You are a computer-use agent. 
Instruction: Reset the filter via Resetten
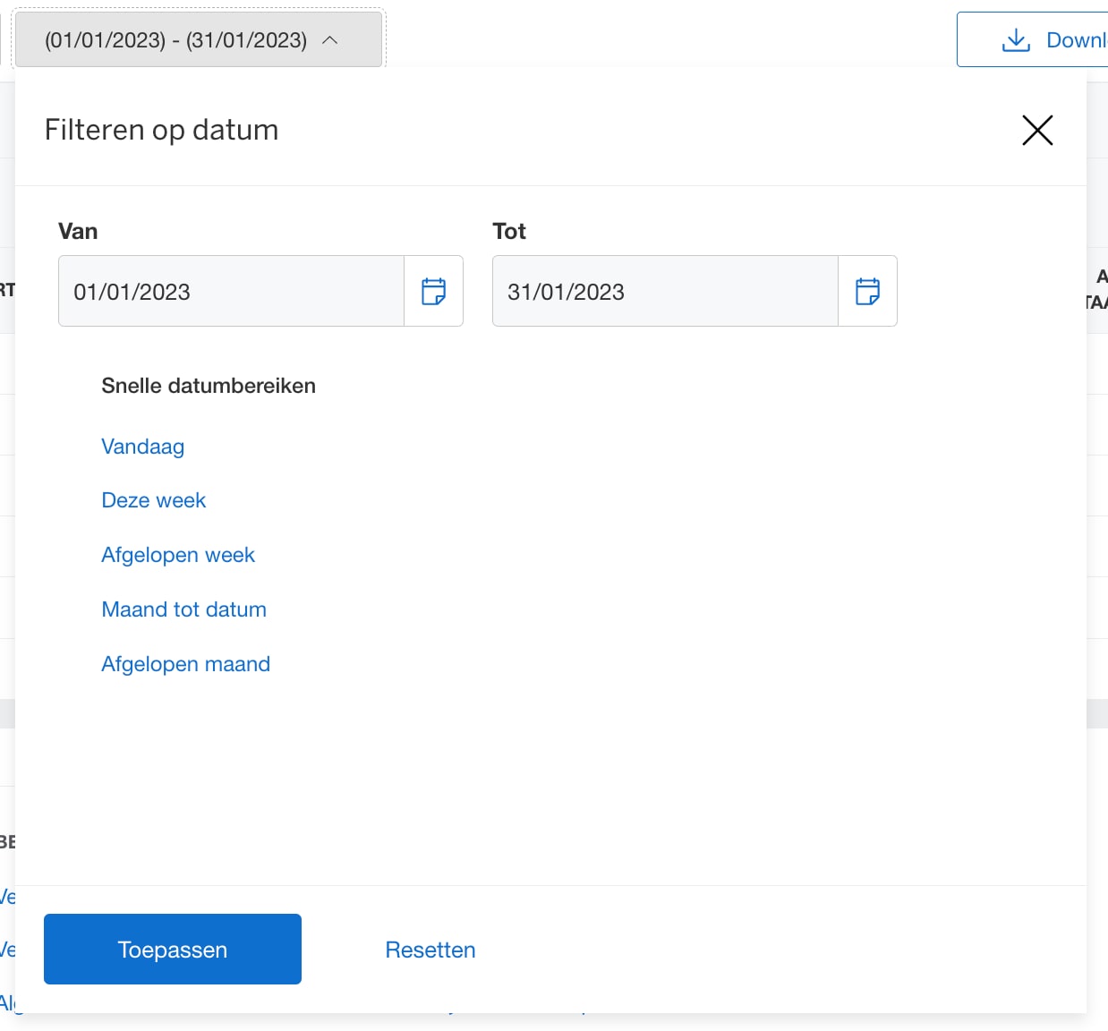[430, 949]
